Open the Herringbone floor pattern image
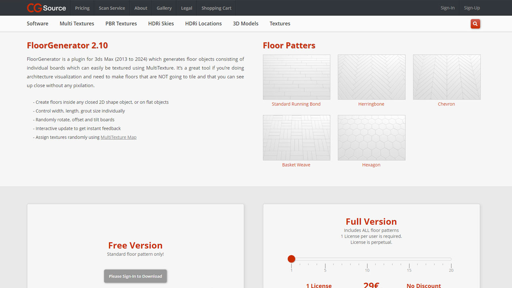Image resolution: width=512 pixels, height=288 pixels. 371,77
